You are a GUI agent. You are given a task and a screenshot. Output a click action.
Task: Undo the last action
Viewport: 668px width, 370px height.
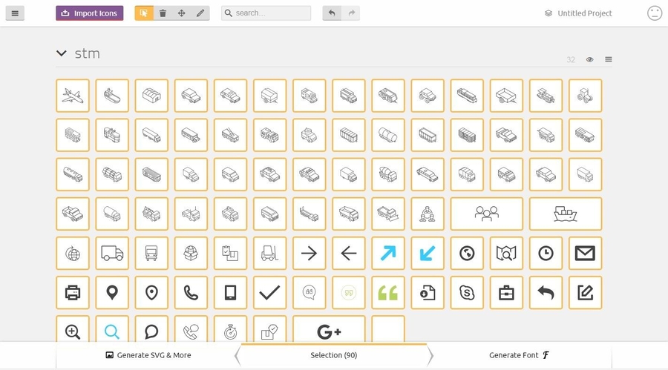point(332,13)
